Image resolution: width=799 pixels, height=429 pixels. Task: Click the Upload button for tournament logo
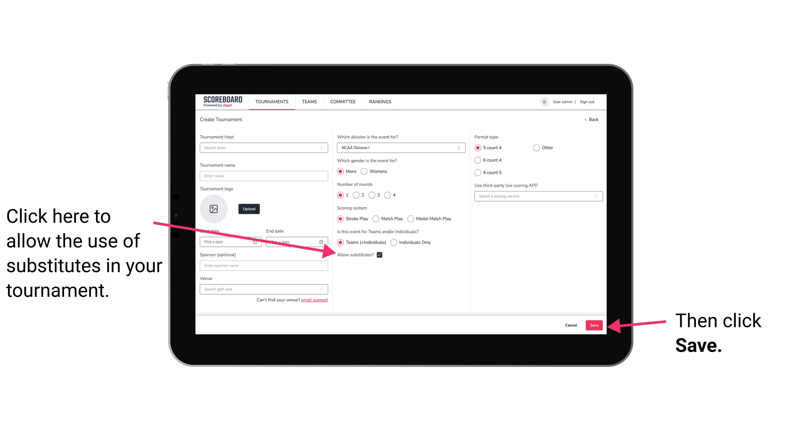pyautogui.click(x=248, y=209)
